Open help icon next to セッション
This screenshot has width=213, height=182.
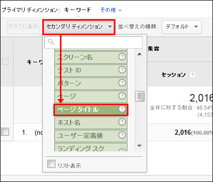coord(192,75)
